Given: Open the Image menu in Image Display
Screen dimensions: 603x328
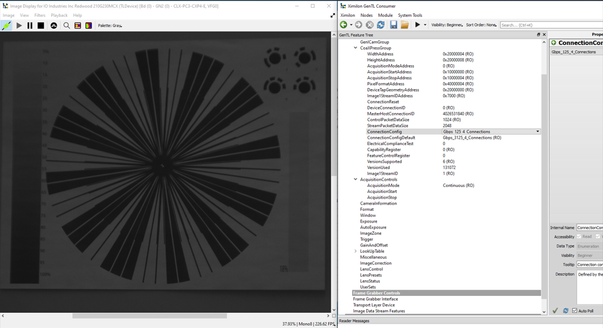Looking at the screenshot, I should pyautogui.click(x=9, y=15).
